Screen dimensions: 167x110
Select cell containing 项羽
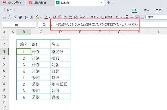[60, 58]
